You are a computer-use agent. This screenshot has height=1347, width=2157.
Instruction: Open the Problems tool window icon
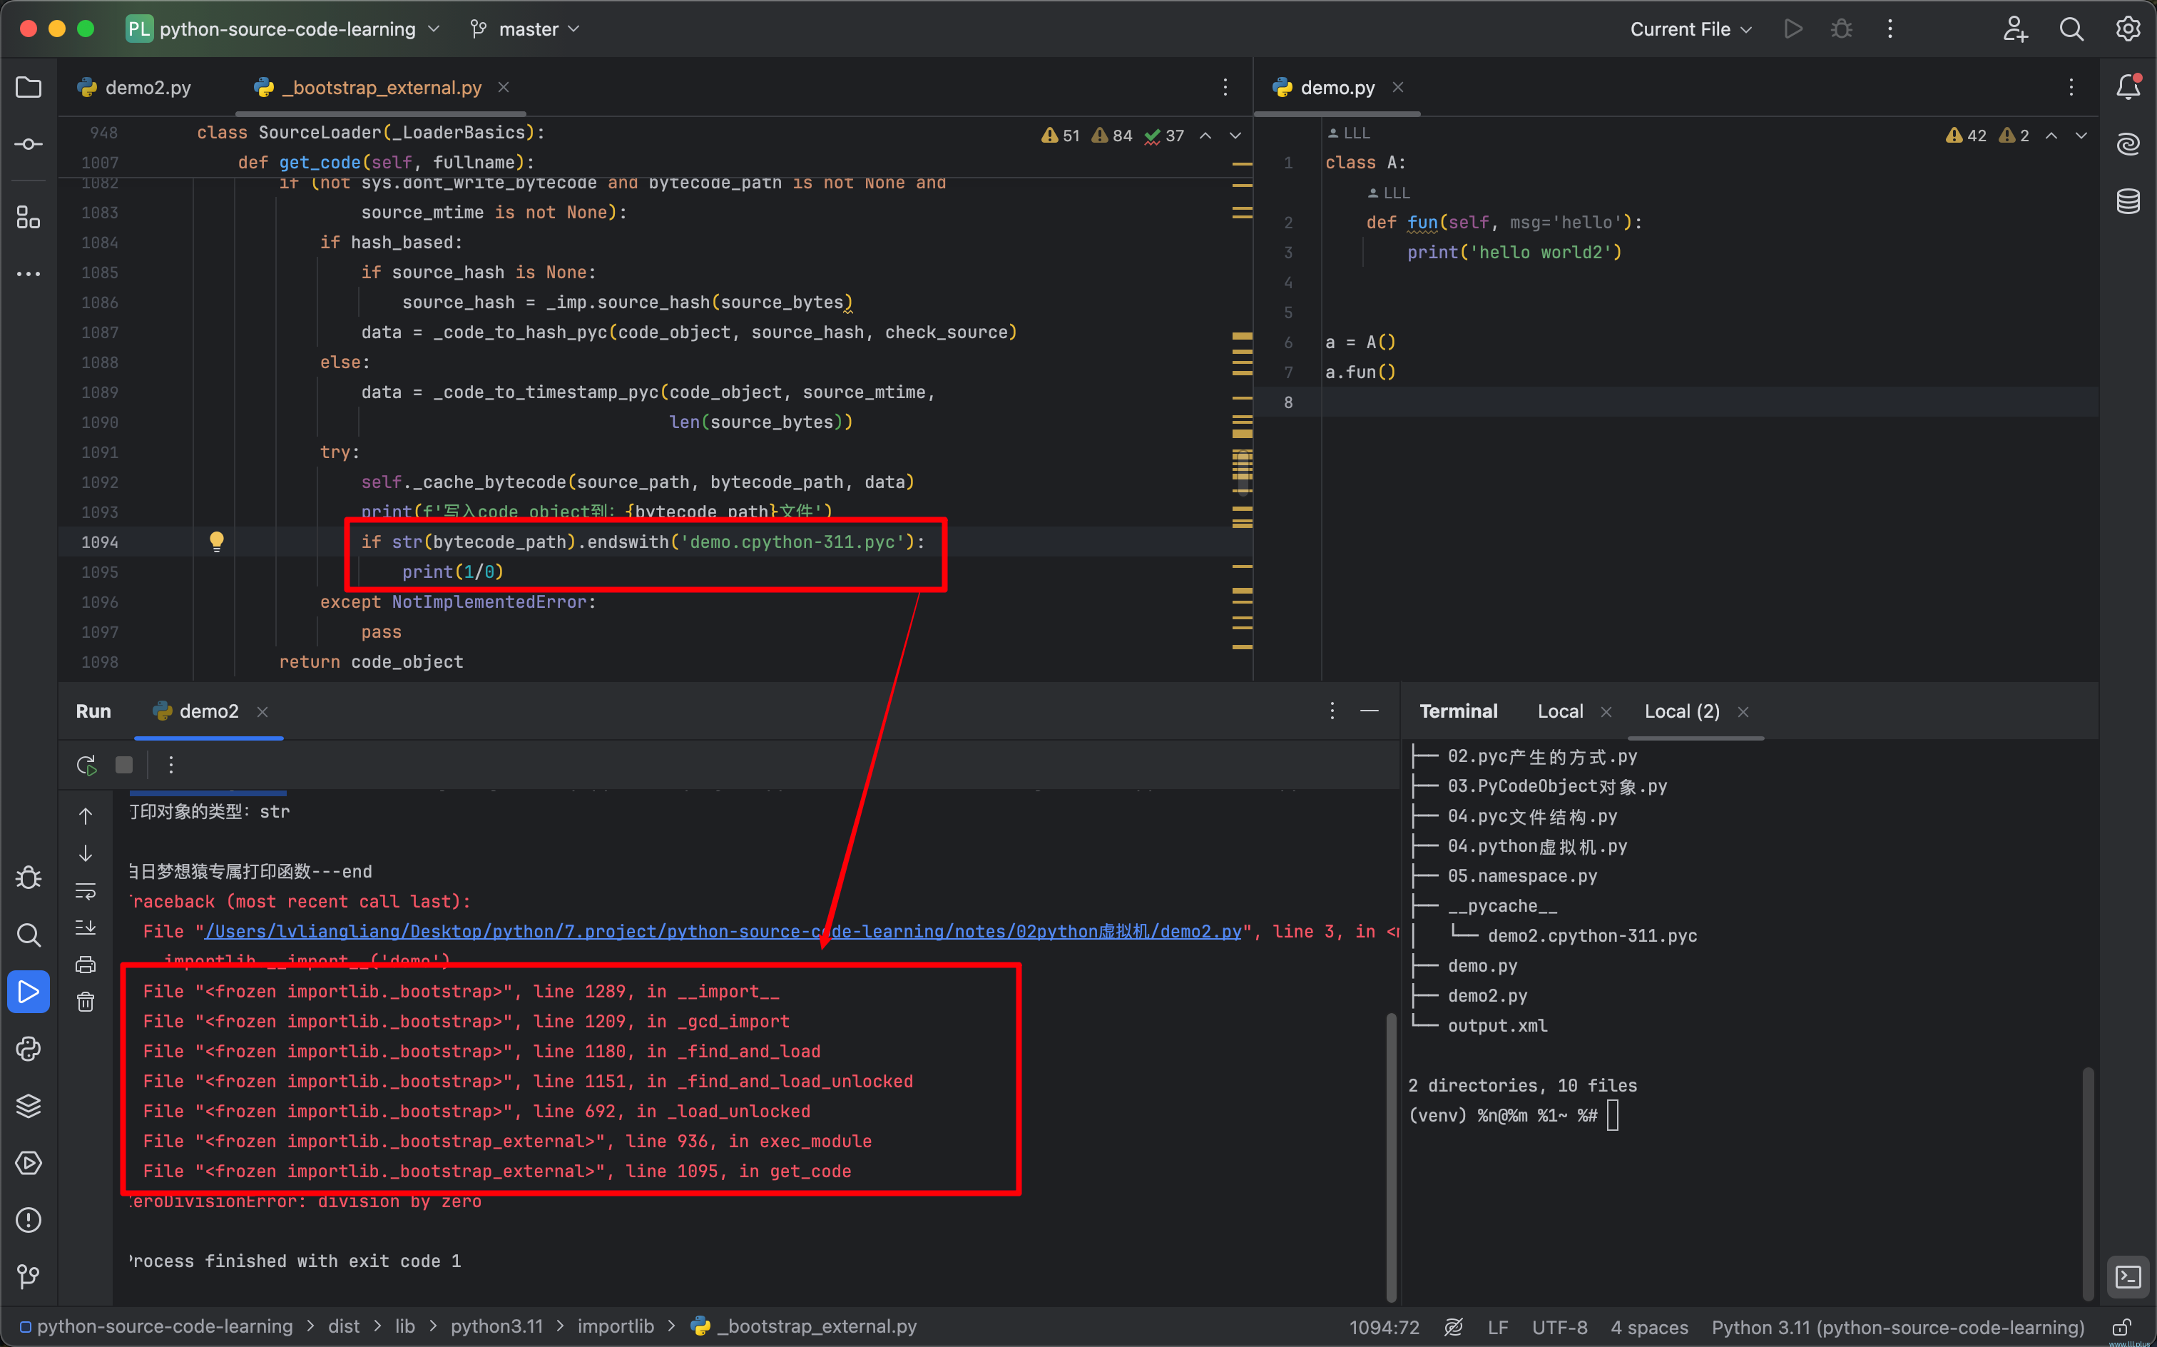pyautogui.click(x=29, y=1219)
